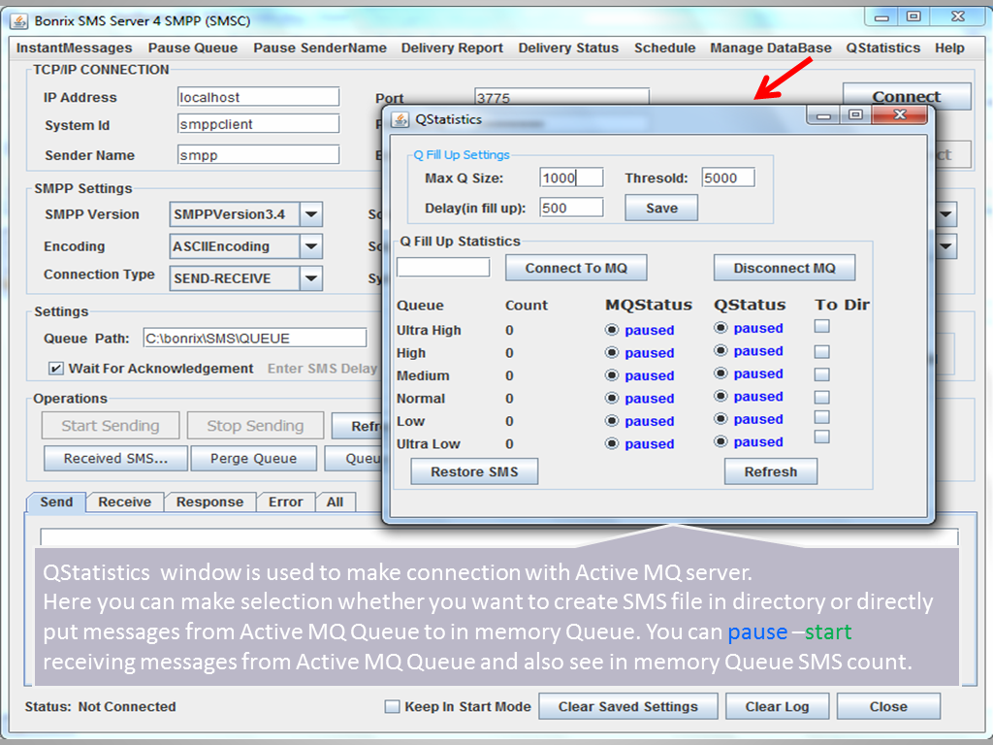The image size is (993, 745).
Task: Select Ultra High QStatus paused radio
Action: tap(721, 328)
